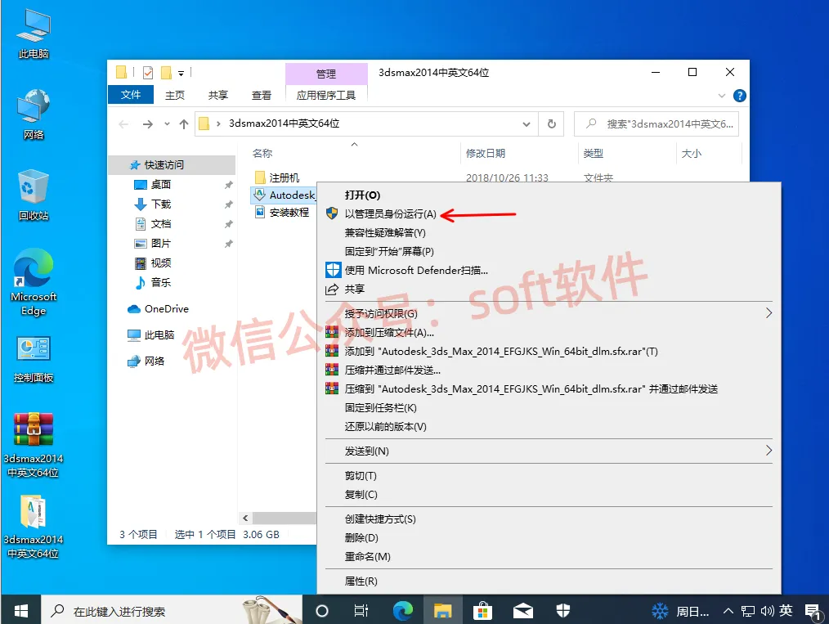Expand 发送到(N) submenu
The image size is (829, 624).
[x=769, y=451]
